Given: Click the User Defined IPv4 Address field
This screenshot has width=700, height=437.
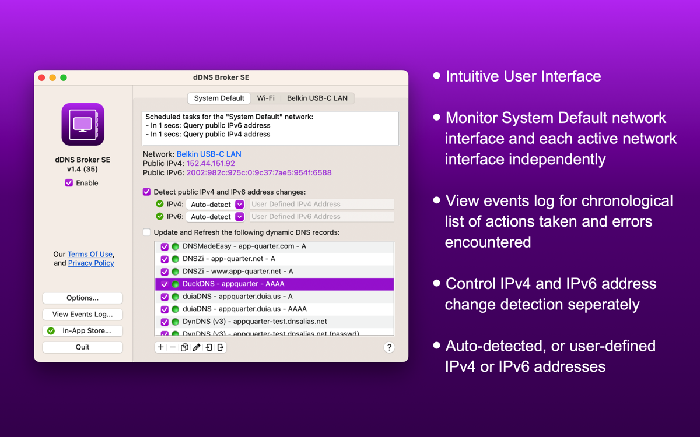Looking at the screenshot, I should pyautogui.click(x=322, y=205).
